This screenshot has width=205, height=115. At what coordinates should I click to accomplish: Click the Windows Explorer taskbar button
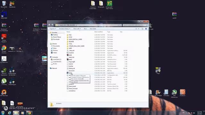16,113
